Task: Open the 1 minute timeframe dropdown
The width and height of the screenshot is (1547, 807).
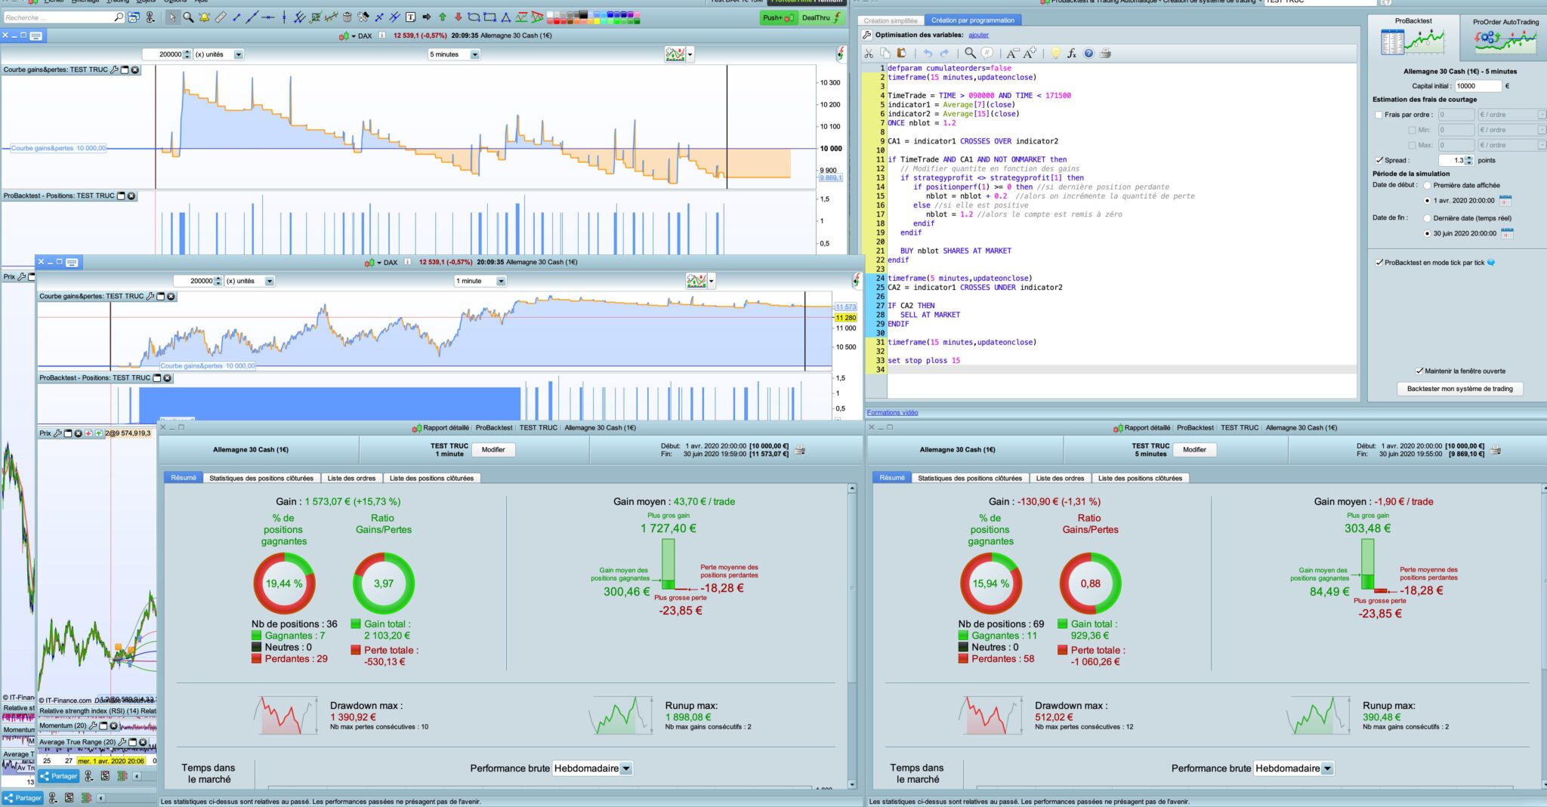Action: point(480,281)
